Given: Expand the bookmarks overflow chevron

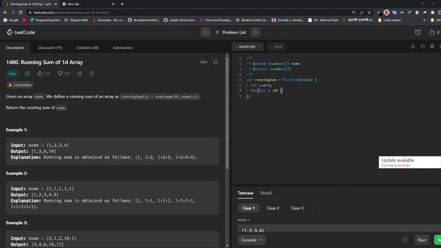Looking at the screenshot, I should [x=424, y=20].
